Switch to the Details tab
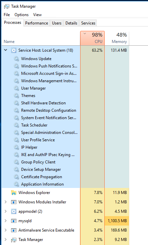This screenshot has height=245, width=148. (71, 23)
